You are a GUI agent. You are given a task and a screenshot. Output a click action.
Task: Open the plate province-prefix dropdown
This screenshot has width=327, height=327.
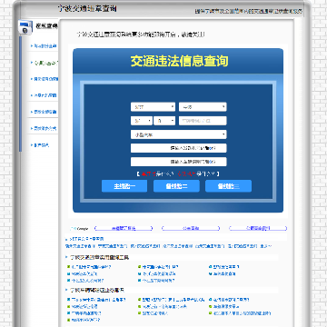(x=142, y=121)
